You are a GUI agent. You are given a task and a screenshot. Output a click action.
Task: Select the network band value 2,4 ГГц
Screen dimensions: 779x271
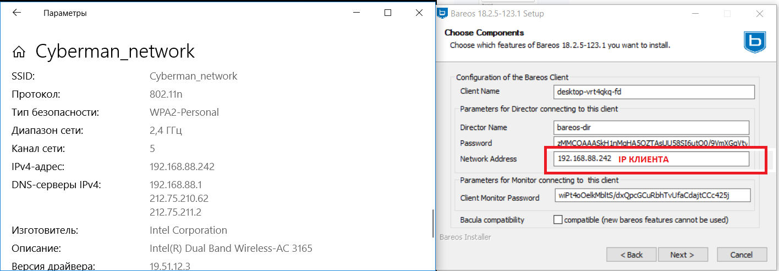point(166,131)
